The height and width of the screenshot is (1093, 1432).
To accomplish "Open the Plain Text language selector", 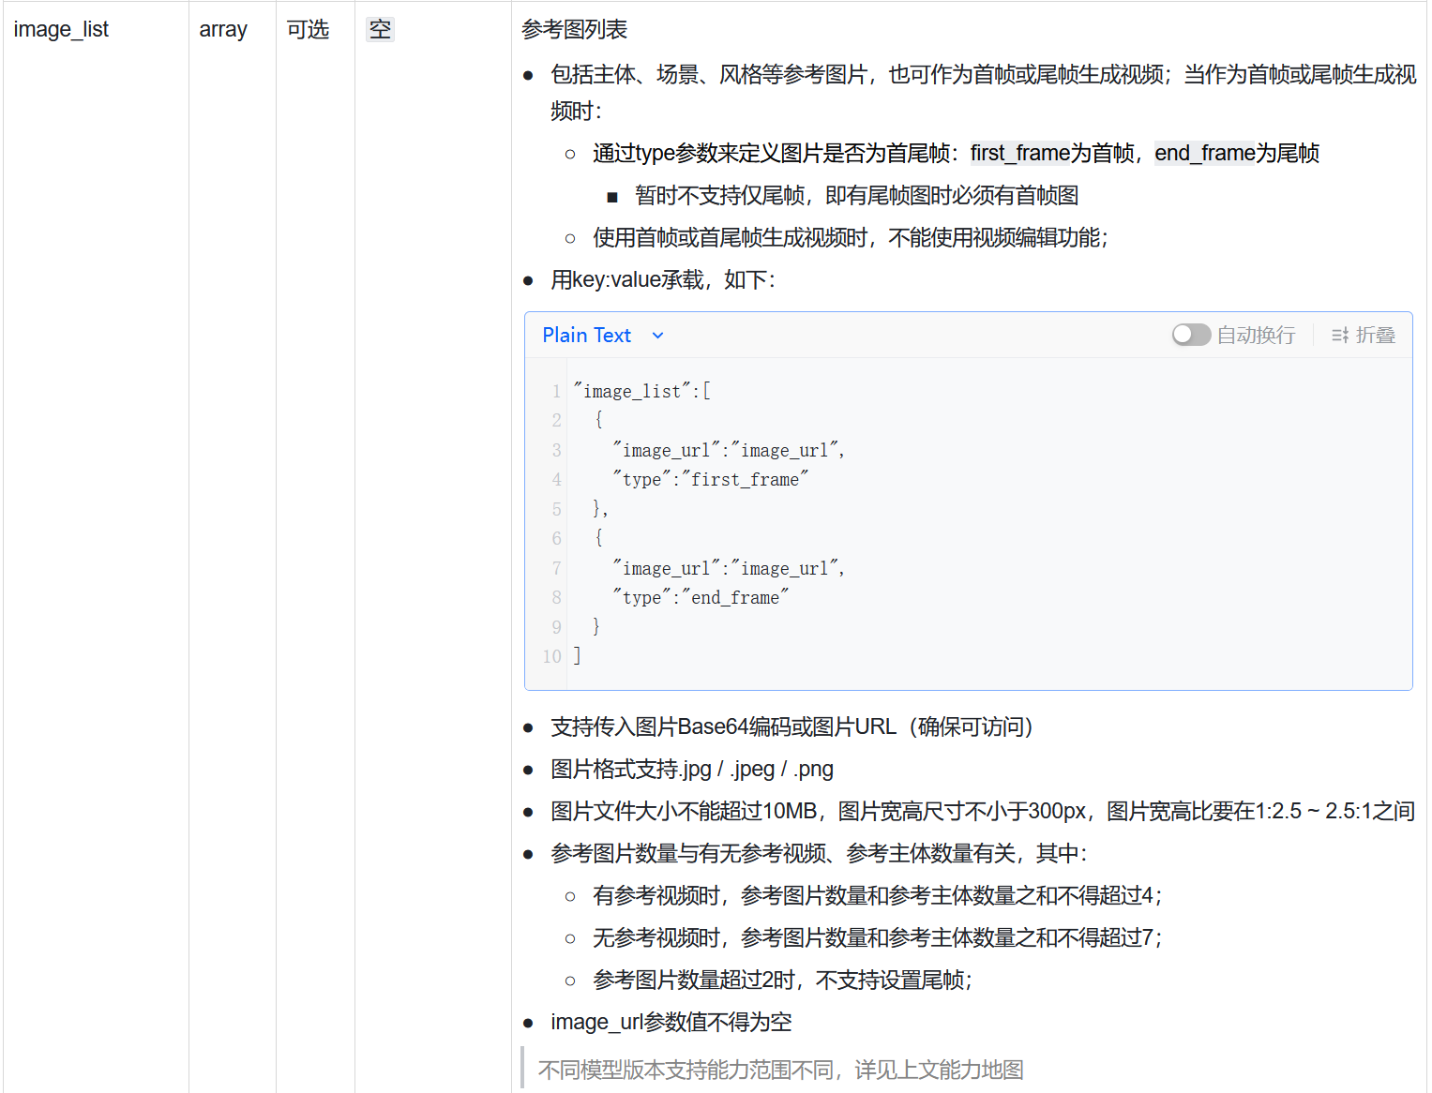I will point(587,336).
